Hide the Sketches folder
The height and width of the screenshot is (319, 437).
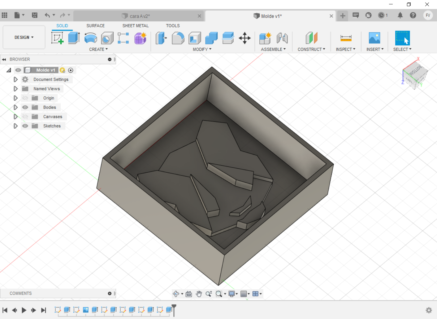pos(25,126)
